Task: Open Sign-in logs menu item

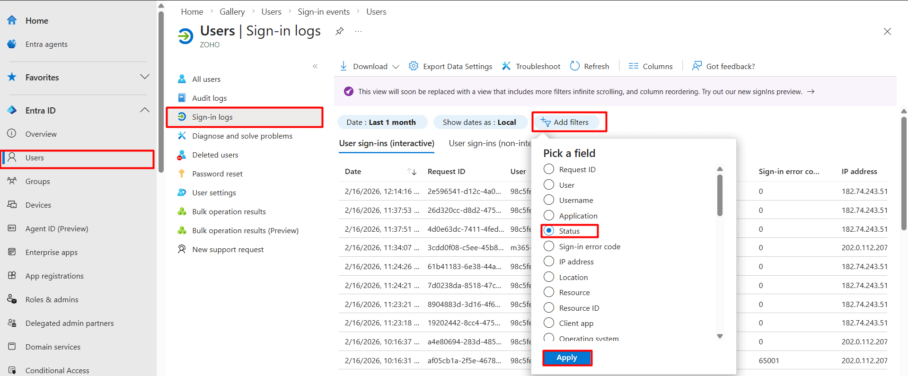Action: [x=245, y=117]
